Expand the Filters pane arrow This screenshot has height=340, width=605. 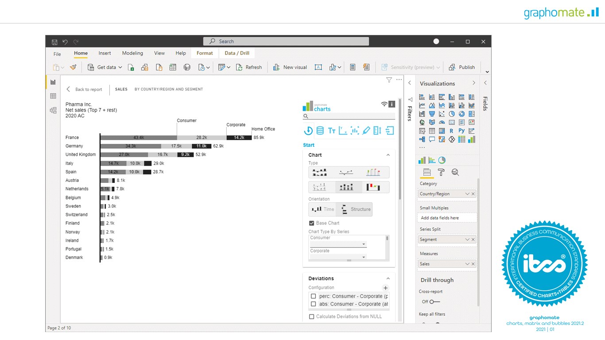tap(410, 83)
